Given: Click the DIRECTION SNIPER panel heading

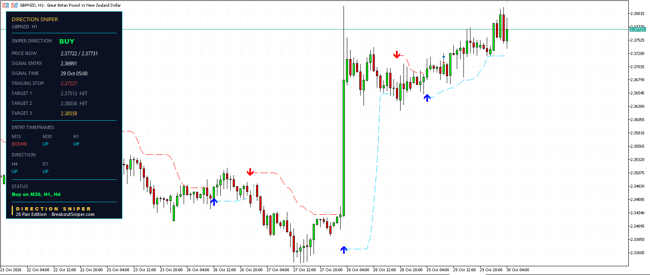Looking at the screenshot, I should [x=35, y=20].
